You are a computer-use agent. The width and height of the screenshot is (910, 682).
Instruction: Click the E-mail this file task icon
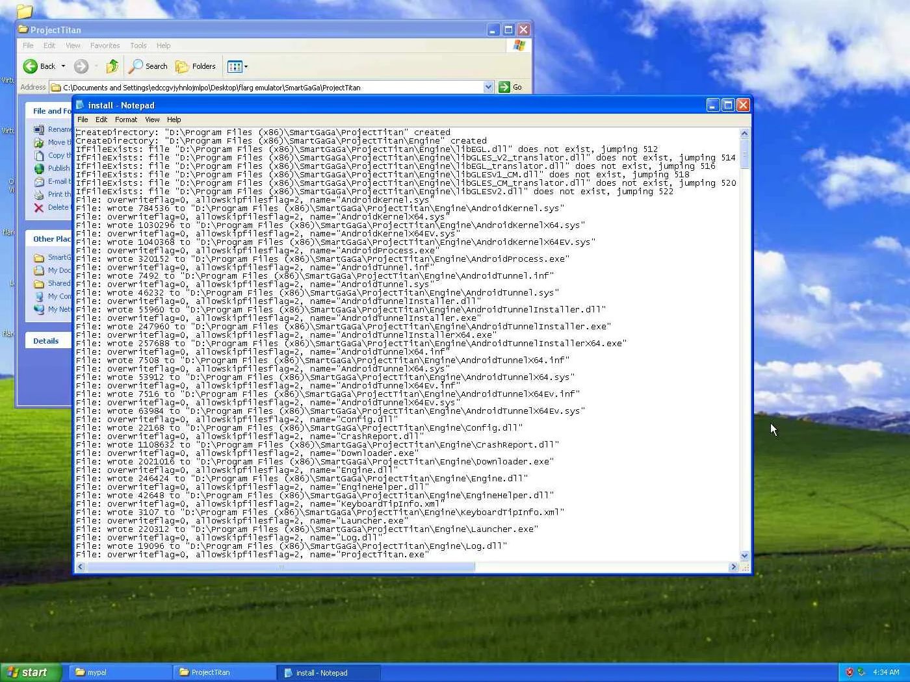[39, 181]
